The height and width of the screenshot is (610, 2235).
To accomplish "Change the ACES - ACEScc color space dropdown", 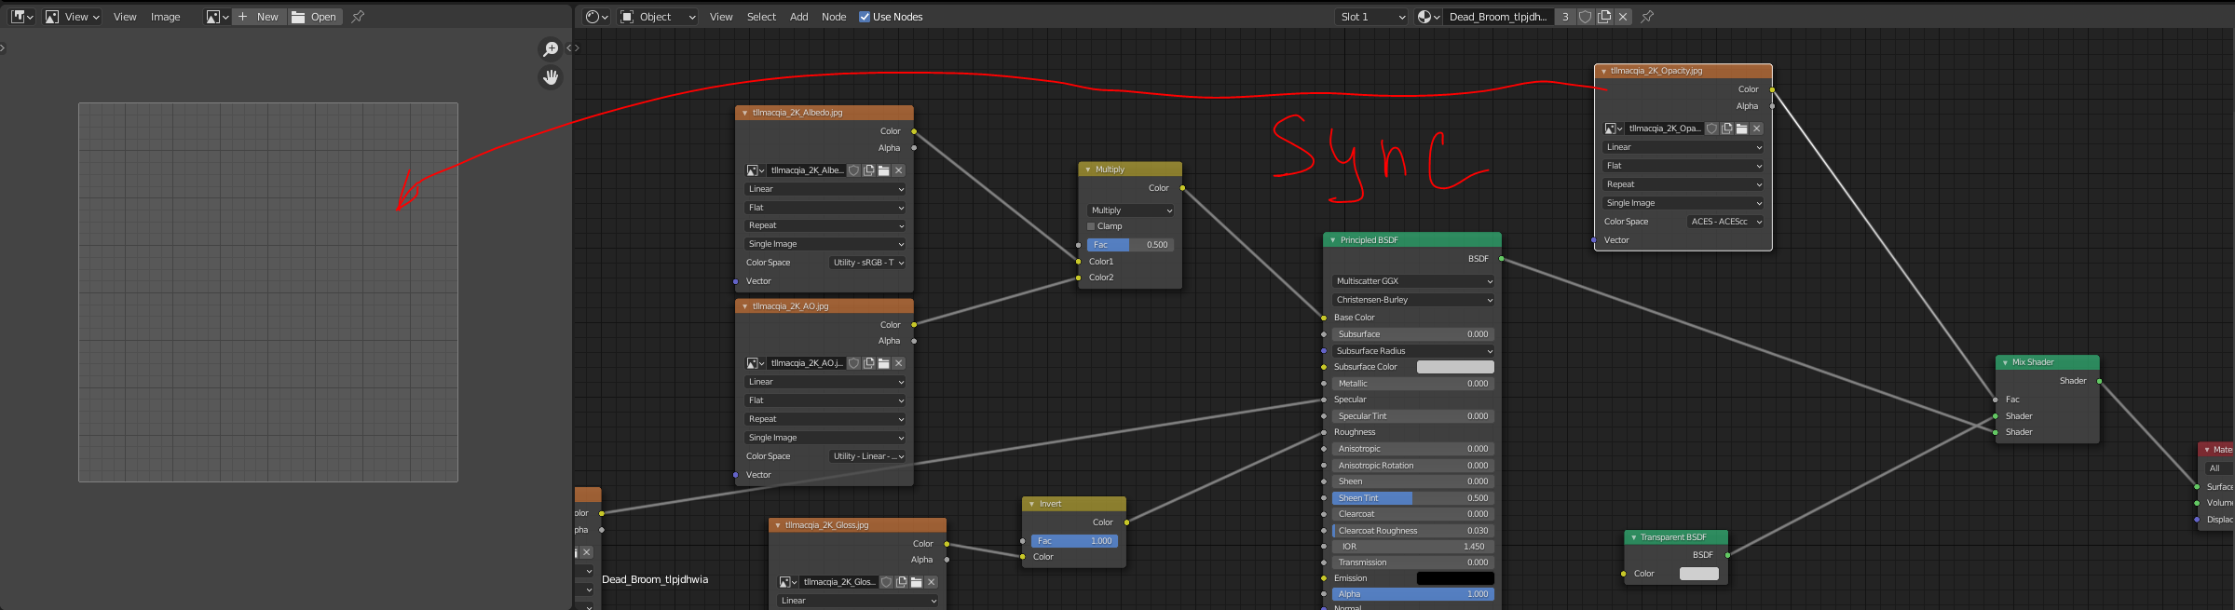I will tap(1726, 222).
